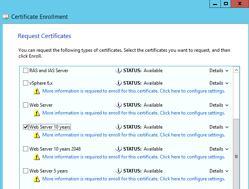Click the warning icon under Web Server 10 years 2048
The width and height of the screenshot is (249, 189).
pyautogui.click(x=37, y=157)
